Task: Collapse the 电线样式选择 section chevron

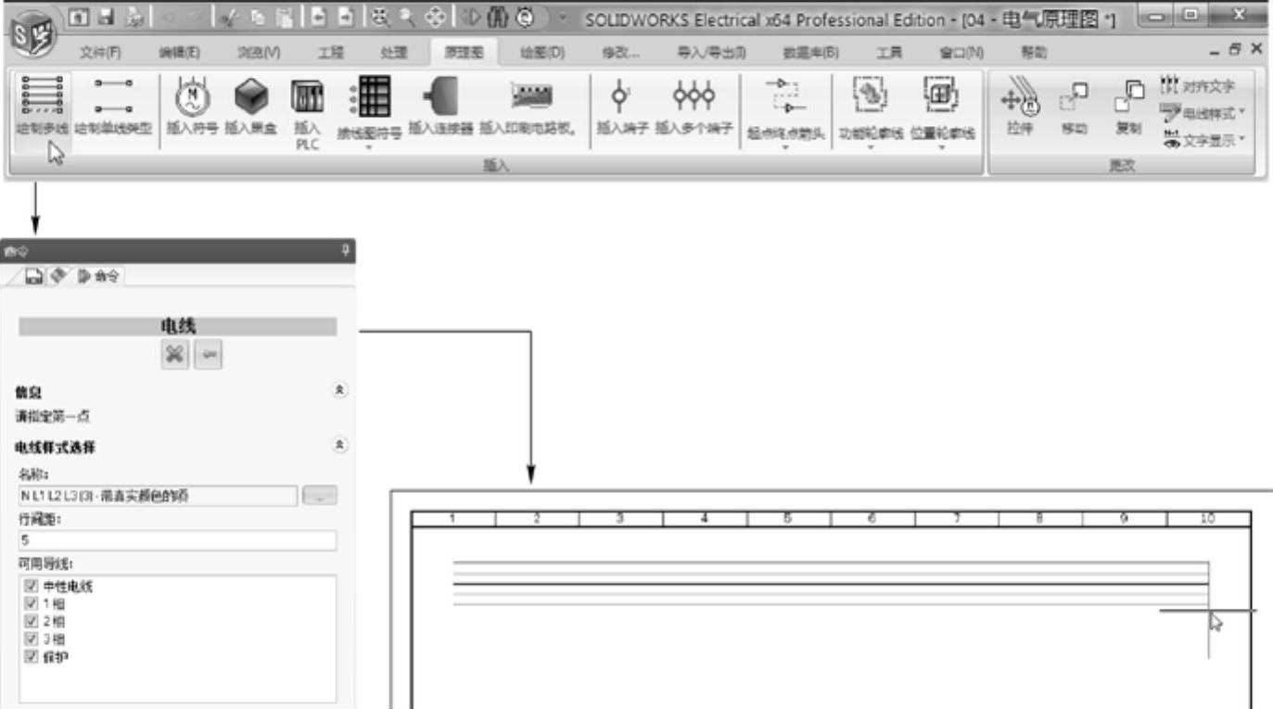Action: click(x=339, y=447)
